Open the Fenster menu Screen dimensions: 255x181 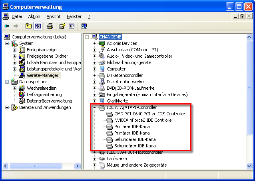click(x=74, y=16)
